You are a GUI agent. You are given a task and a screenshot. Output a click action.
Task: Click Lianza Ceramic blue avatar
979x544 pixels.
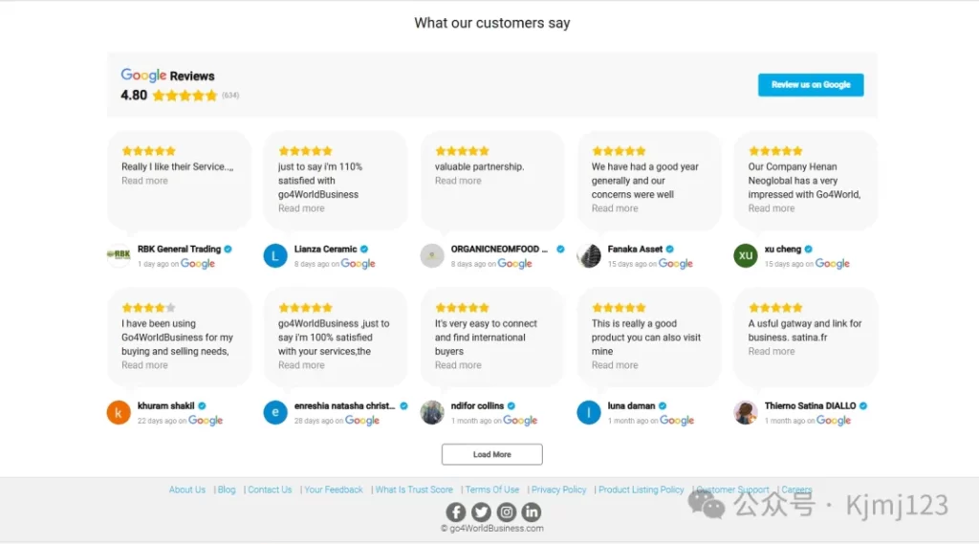click(275, 255)
